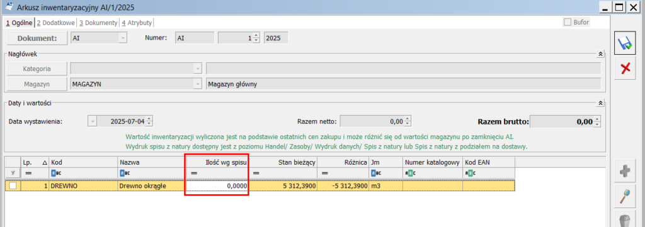The image size is (645, 227).
Task: Open the Data wystawienia calendar dropdown
Action: pos(93,121)
